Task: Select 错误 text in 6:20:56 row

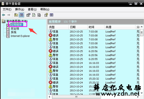Action: click(55, 51)
